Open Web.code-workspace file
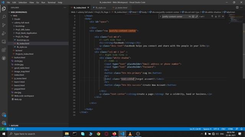245x137 pixels. (24, 96)
